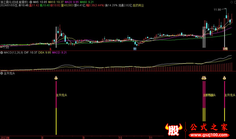
Task: Click the volume value 量402903
Action: point(67,5)
